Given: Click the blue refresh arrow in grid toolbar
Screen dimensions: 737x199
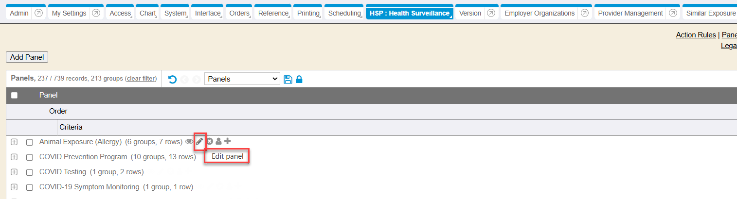Looking at the screenshot, I should pos(172,79).
